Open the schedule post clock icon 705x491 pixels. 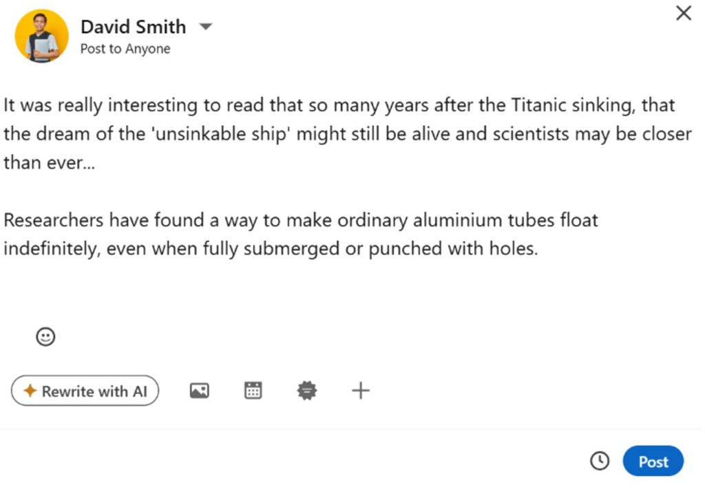pyautogui.click(x=600, y=461)
